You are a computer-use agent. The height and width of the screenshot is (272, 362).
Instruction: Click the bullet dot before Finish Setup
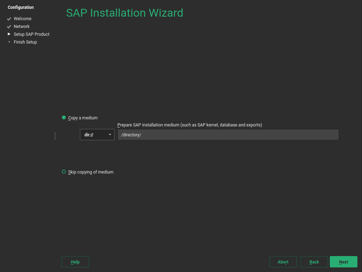pyautogui.click(x=9, y=42)
